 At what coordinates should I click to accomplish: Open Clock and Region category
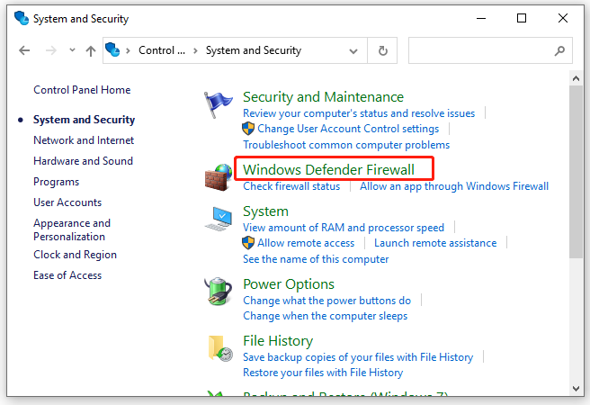pyautogui.click(x=76, y=255)
